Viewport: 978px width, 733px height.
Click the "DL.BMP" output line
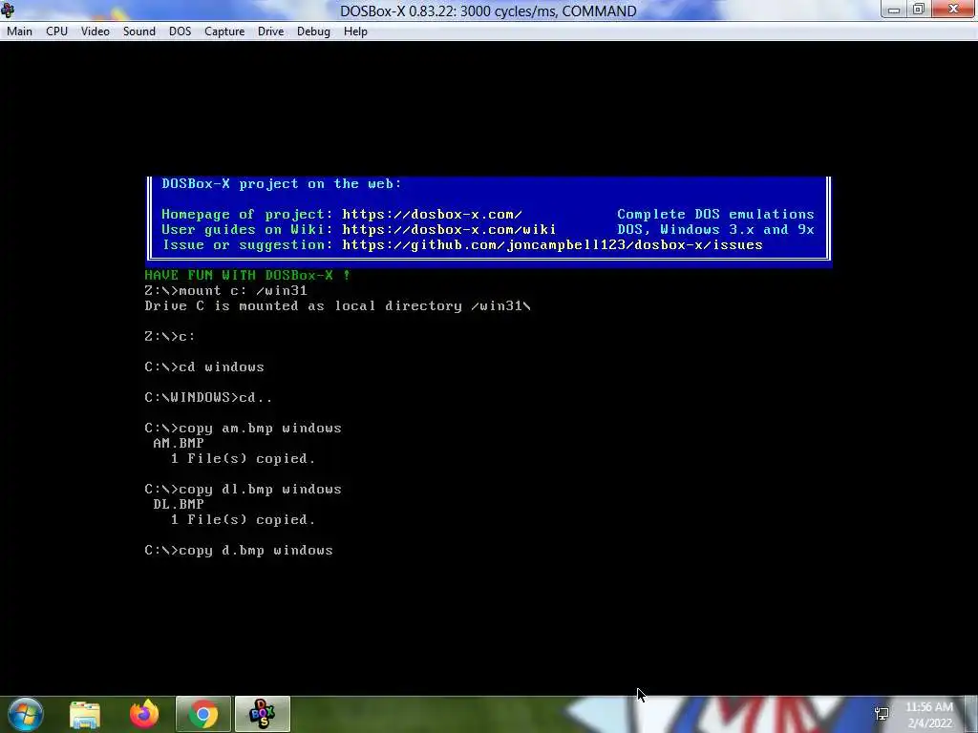coord(179,504)
